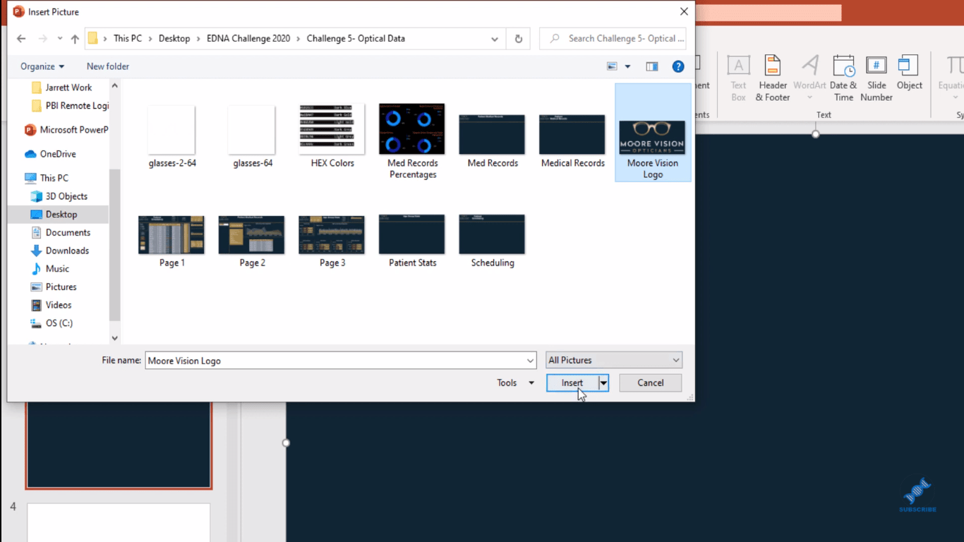Click the Back navigation arrow
Viewport: 964px width, 542px height.
(x=21, y=39)
